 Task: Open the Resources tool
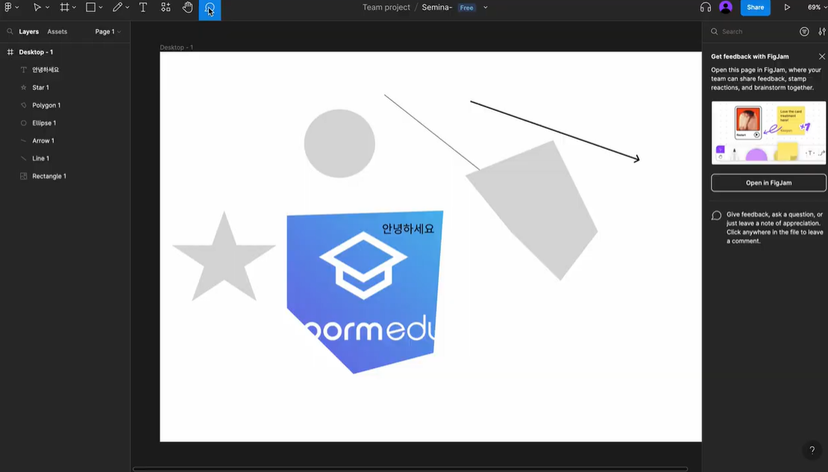coord(166,7)
